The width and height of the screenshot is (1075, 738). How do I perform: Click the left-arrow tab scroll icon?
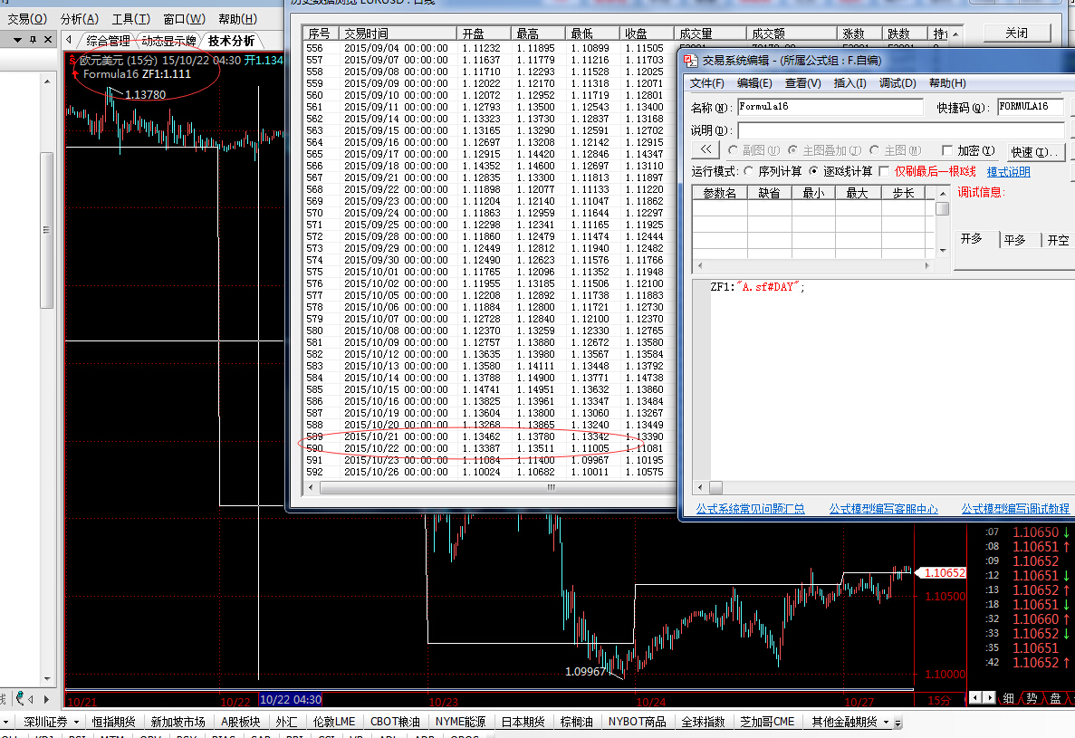69,40
